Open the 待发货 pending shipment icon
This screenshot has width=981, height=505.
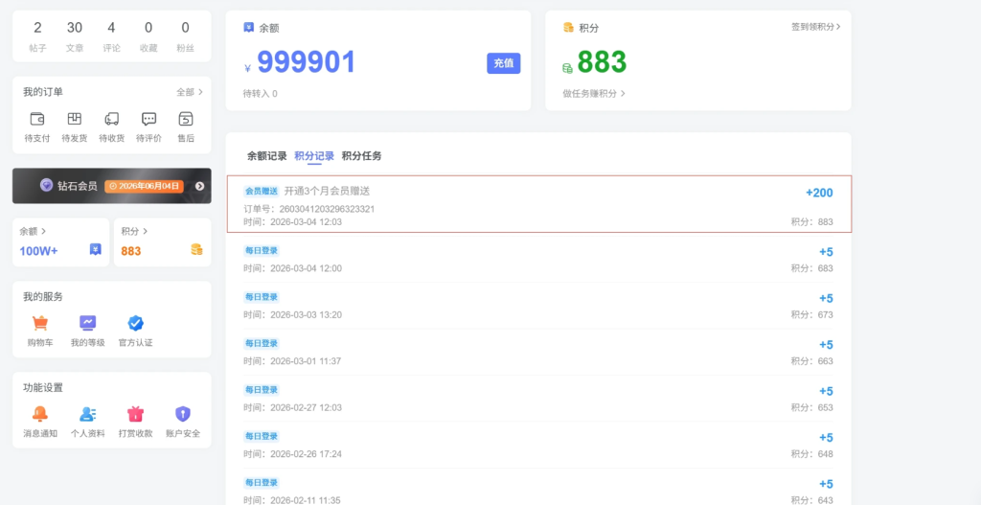tap(75, 119)
